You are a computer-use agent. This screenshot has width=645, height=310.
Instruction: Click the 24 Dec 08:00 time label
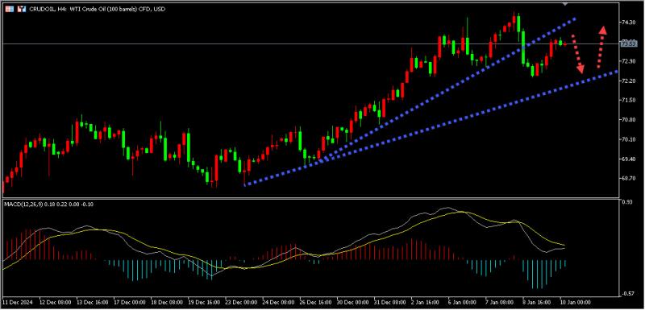point(278,301)
